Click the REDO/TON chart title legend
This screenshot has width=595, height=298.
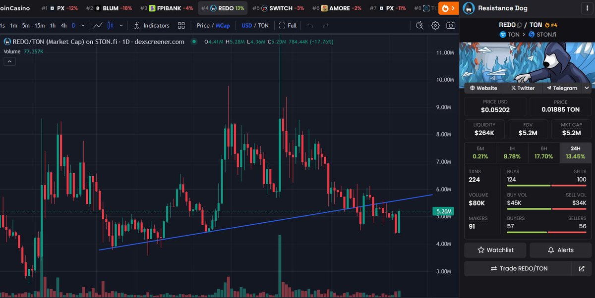[94, 42]
